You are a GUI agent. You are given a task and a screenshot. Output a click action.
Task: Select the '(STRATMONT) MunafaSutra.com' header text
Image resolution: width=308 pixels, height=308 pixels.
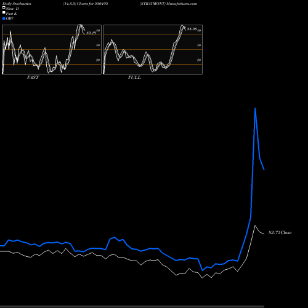pyautogui.click(x=168, y=4)
